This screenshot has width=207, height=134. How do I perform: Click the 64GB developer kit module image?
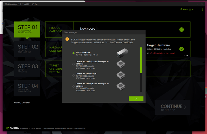[121, 86]
